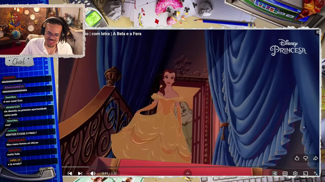Open the quality search icon
Screen dimensions: 325x182
(x=275, y=173)
